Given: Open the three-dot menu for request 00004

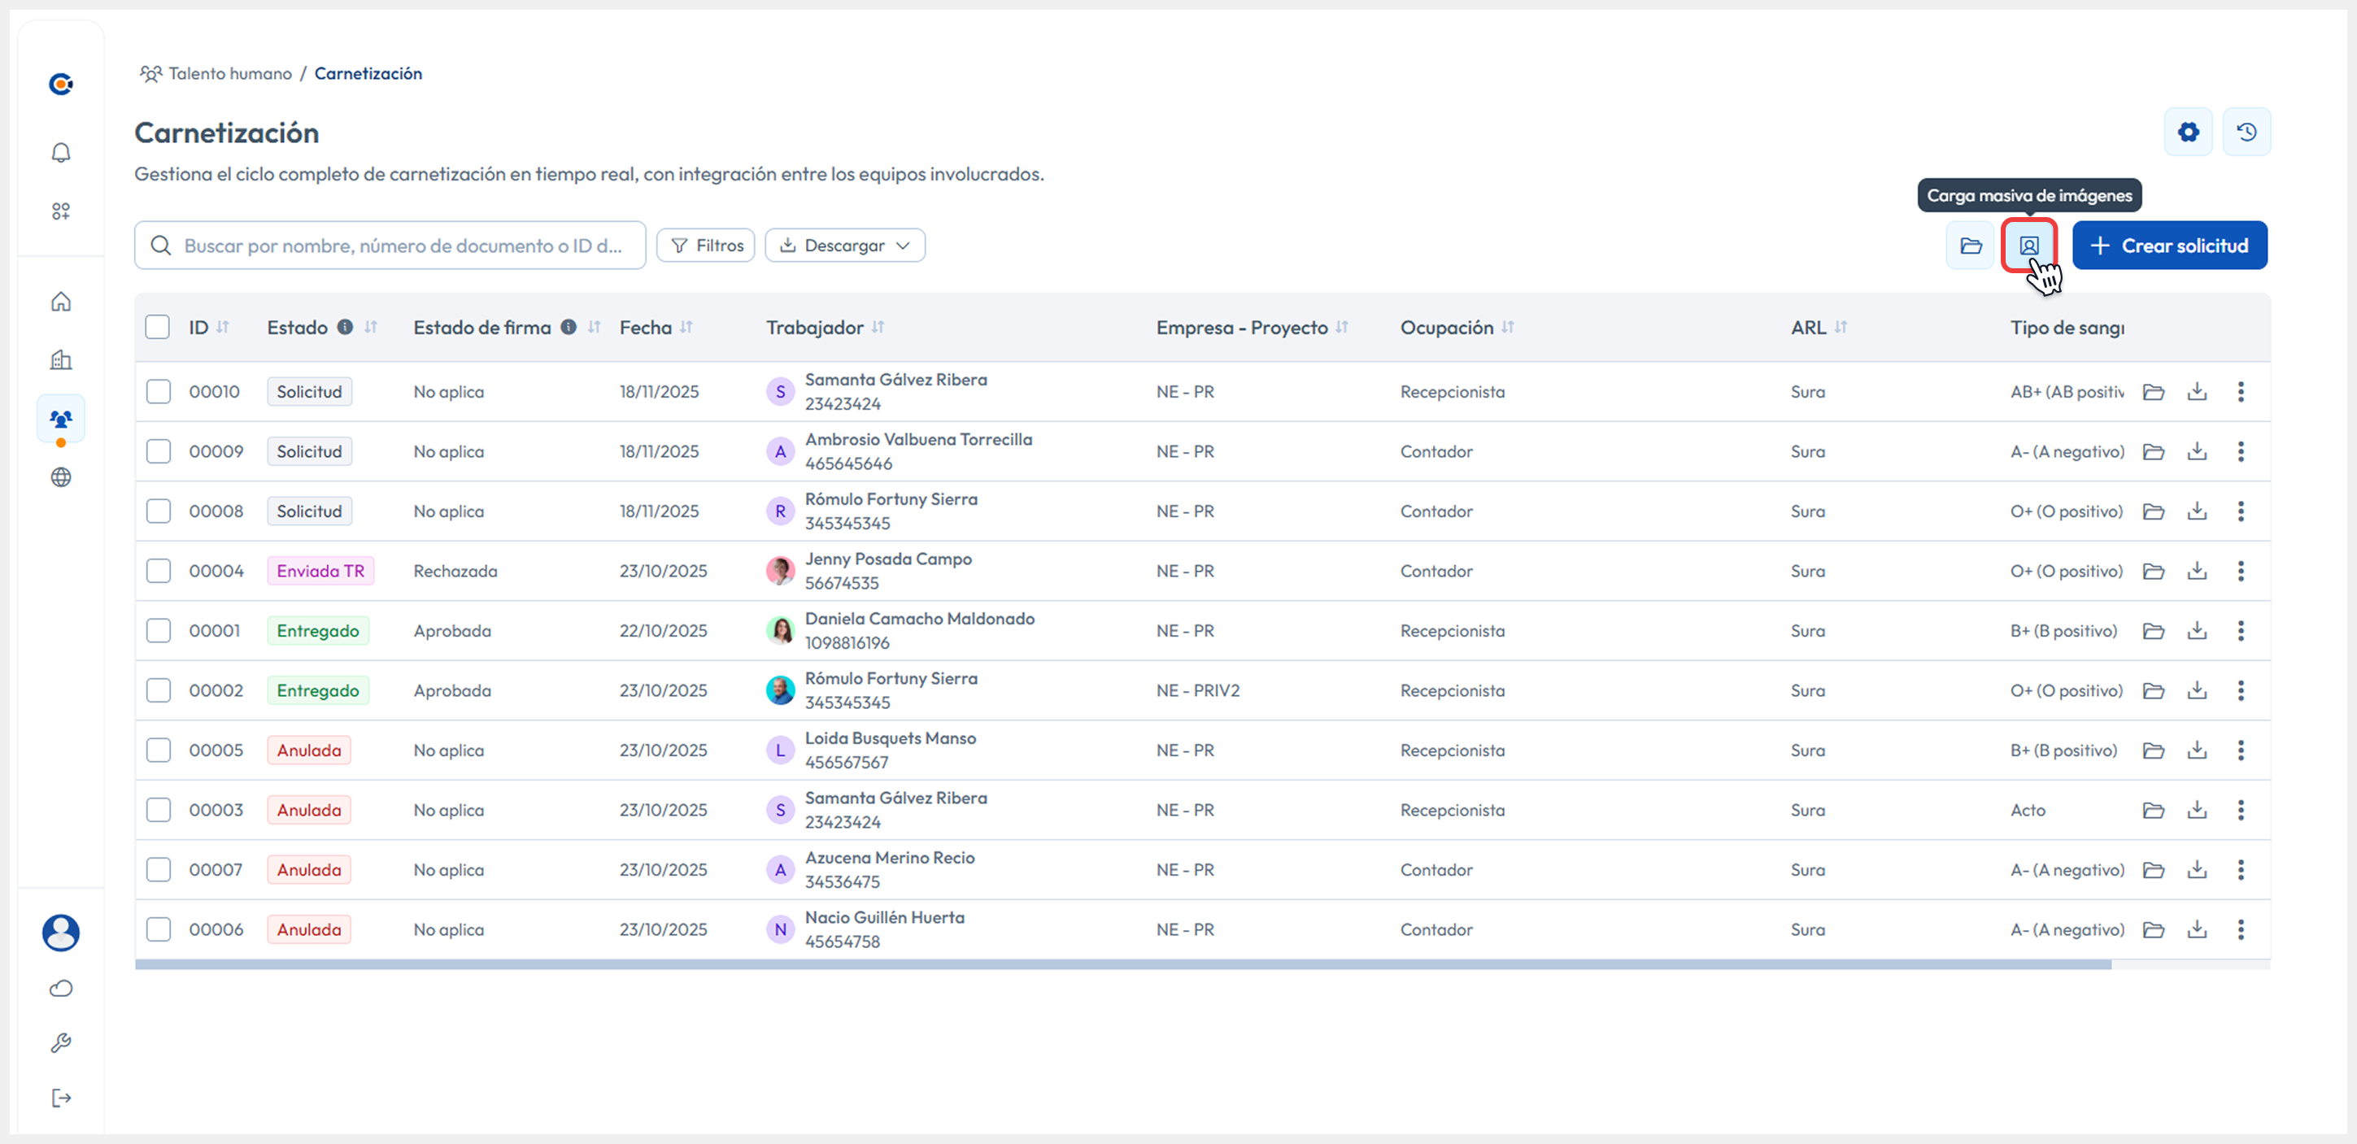Looking at the screenshot, I should [2240, 571].
